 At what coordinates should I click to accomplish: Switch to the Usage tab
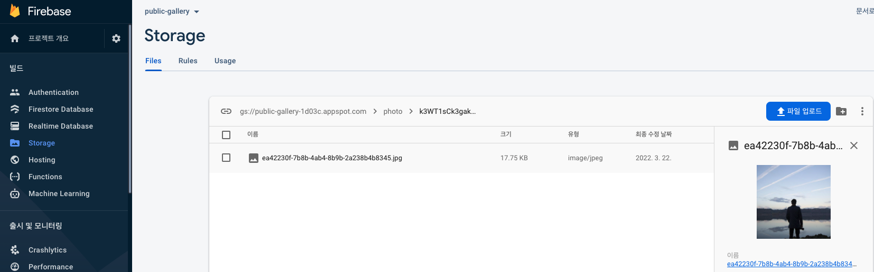(225, 61)
